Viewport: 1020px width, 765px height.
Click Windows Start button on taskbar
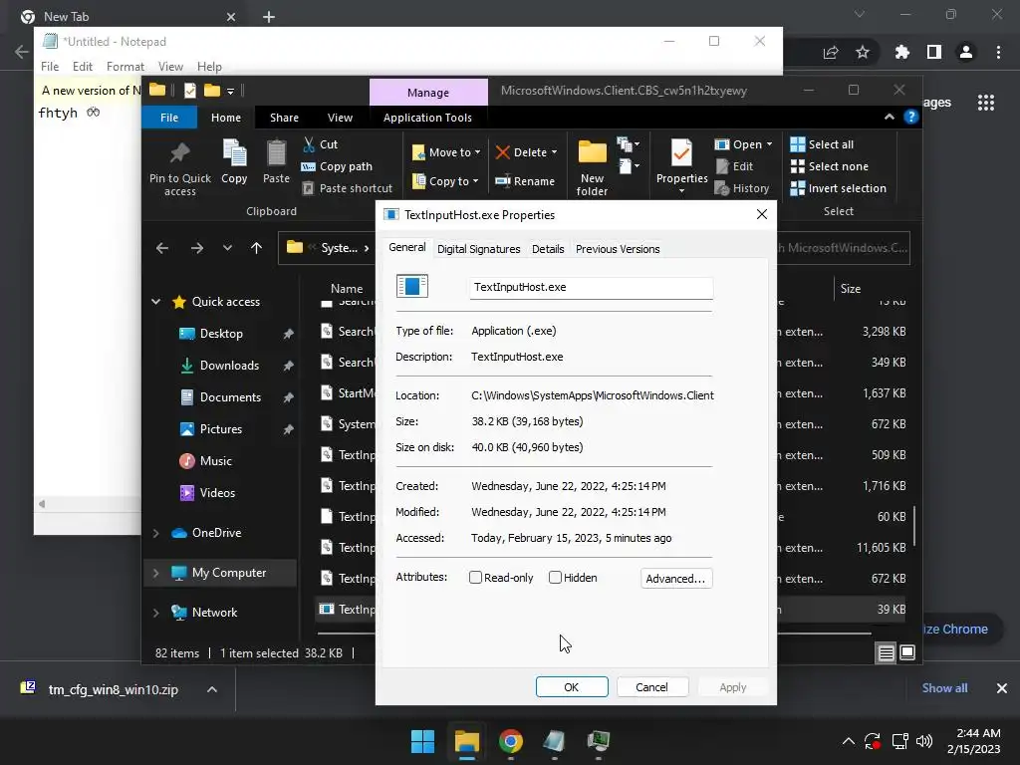pyautogui.click(x=422, y=741)
